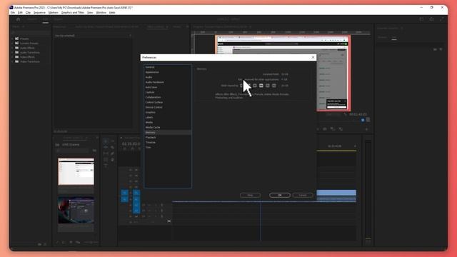Open the Window menu

[101, 13]
